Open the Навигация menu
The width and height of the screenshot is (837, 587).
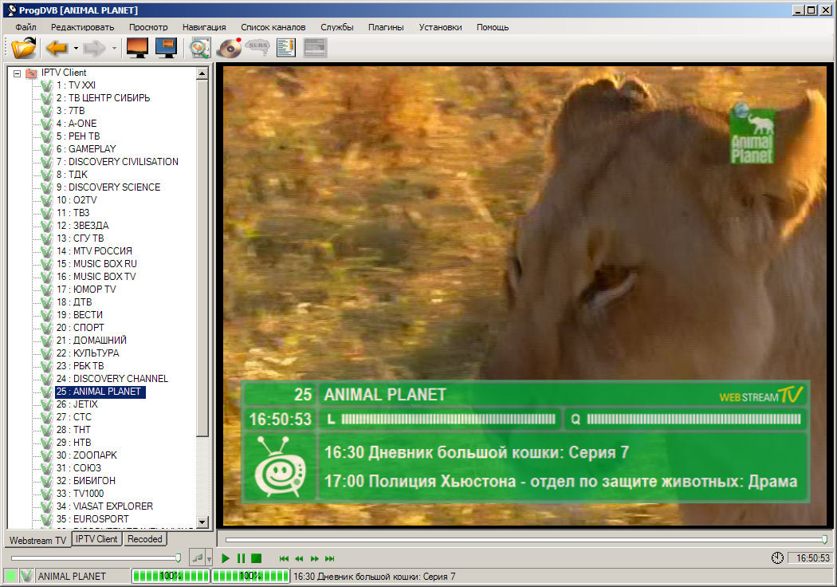(x=204, y=26)
